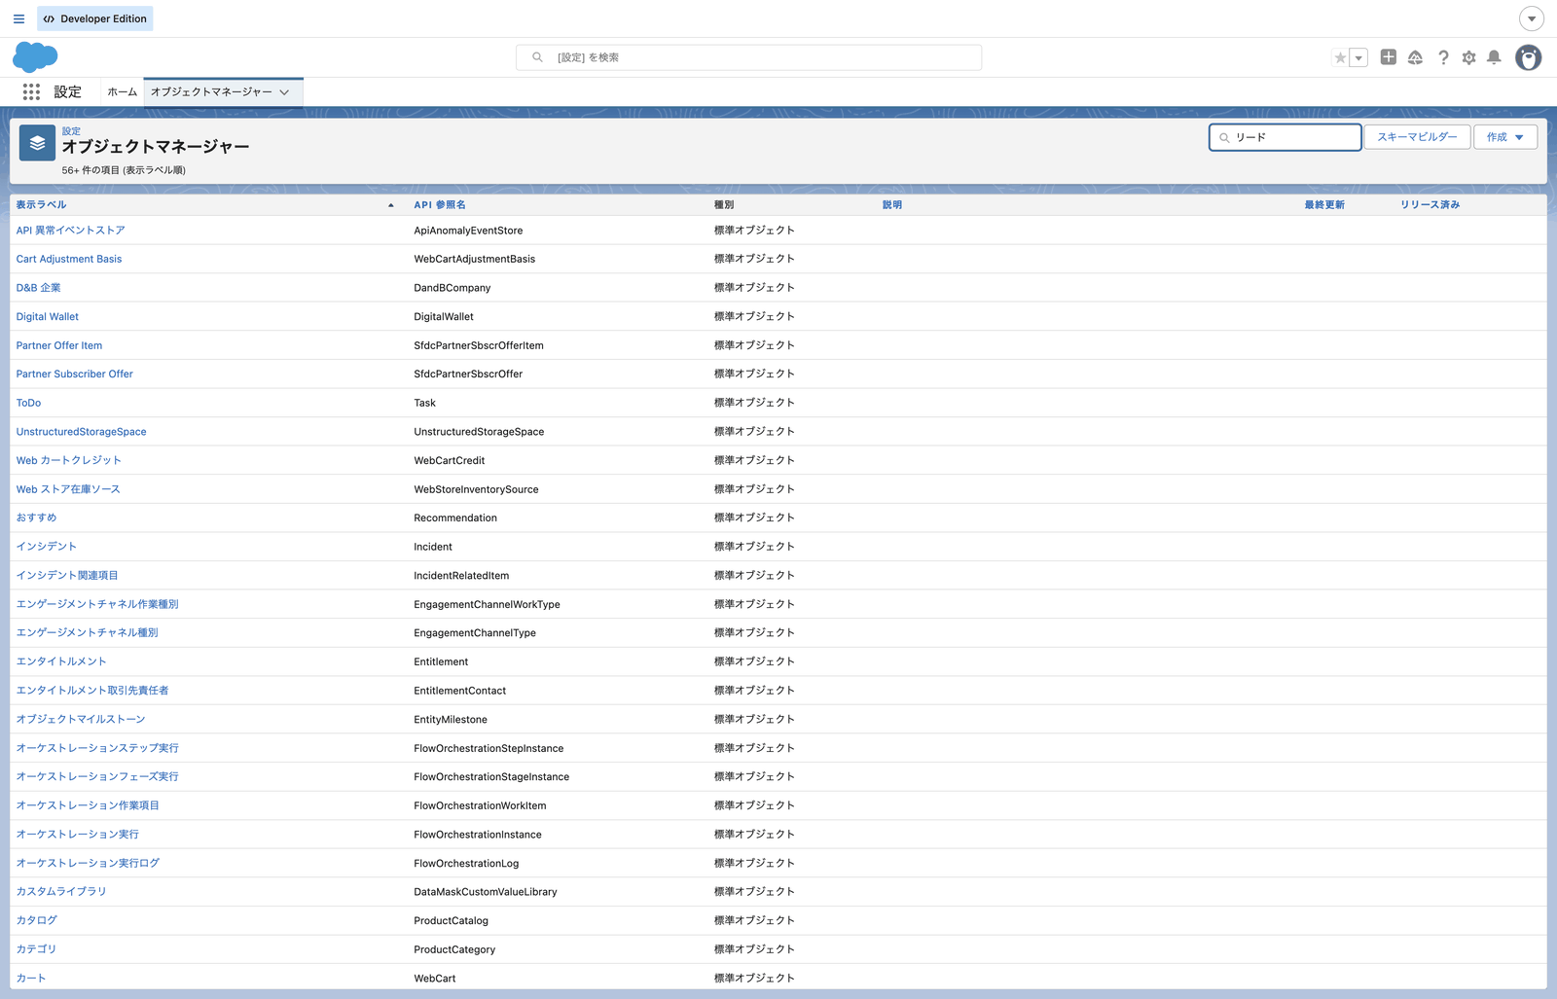This screenshot has height=999, width=1557.
Task: Open the Digital Wallet object
Action: 48,316
